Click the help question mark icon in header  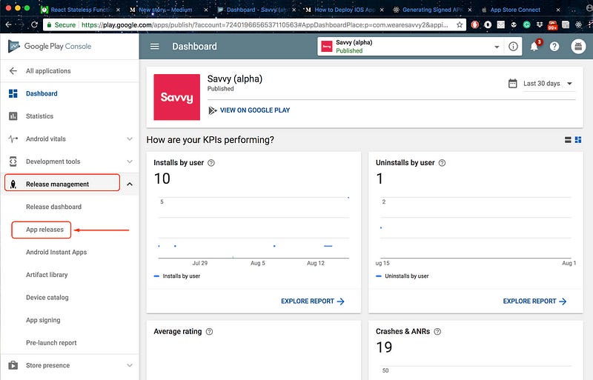tap(554, 46)
